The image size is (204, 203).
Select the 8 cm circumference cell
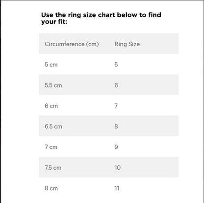(51, 188)
